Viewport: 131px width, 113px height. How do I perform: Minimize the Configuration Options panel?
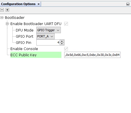point(128,4)
